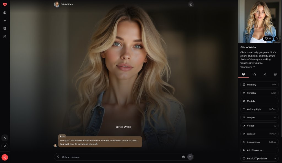Click the Olivia Wells heading in panel

[248, 47]
